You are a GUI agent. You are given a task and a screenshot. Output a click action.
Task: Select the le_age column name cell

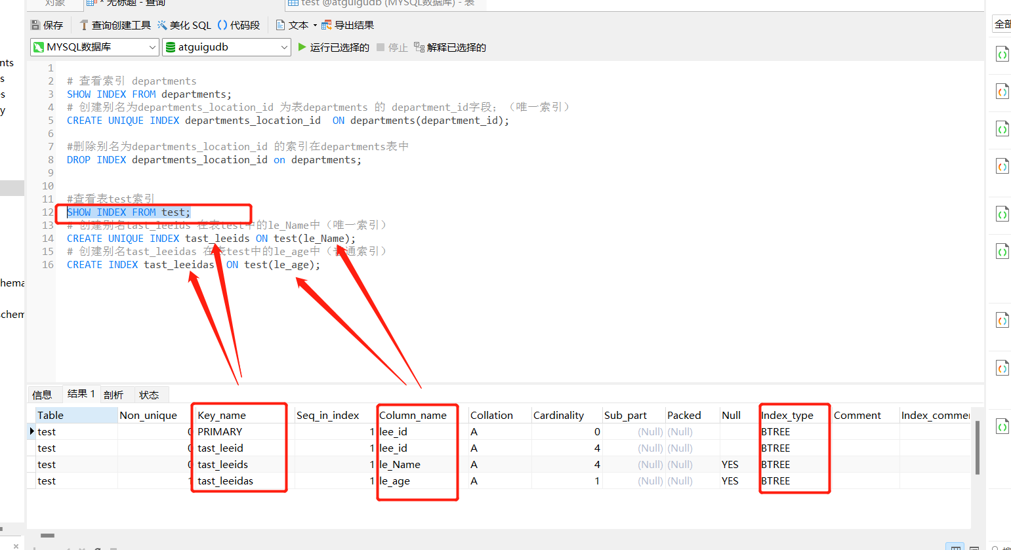click(423, 481)
